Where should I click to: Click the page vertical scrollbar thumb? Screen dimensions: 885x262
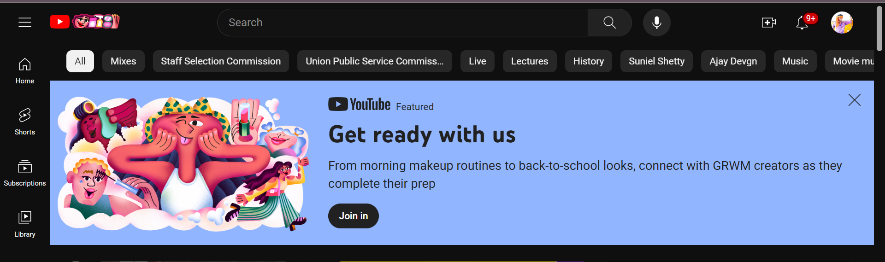(x=879, y=29)
